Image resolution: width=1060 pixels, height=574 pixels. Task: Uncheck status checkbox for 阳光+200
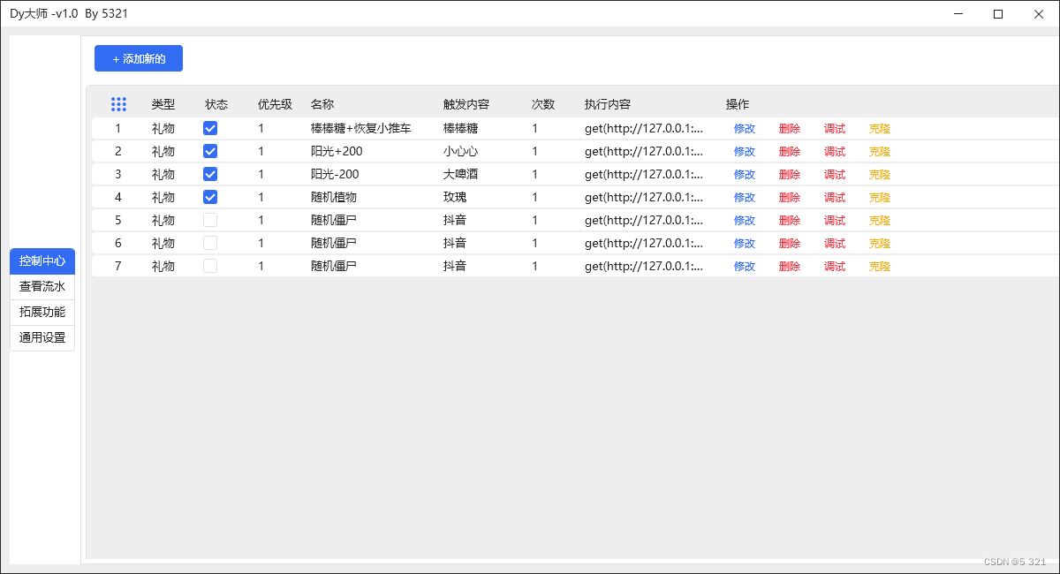pyautogui.click(x=210, y=151)
